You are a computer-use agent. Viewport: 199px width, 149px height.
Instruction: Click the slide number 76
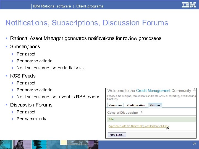click(x=194, y=143)
